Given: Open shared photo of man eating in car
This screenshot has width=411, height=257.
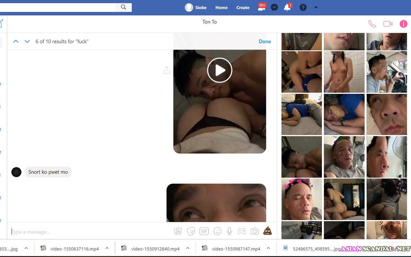Looking at the screenshot, I should tap(387, 72).
